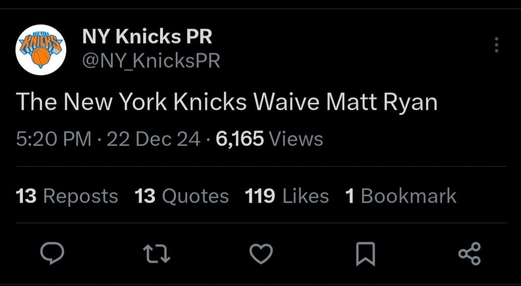Click the name Matt Ryan in the tweet

tap(381, 103)
